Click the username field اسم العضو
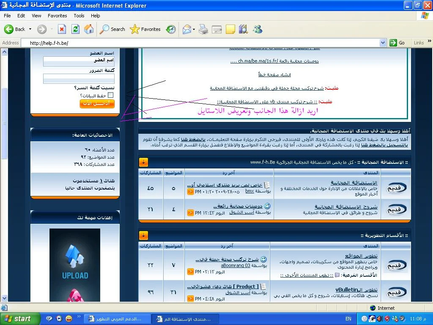433x325 pixels. (79, 61)
